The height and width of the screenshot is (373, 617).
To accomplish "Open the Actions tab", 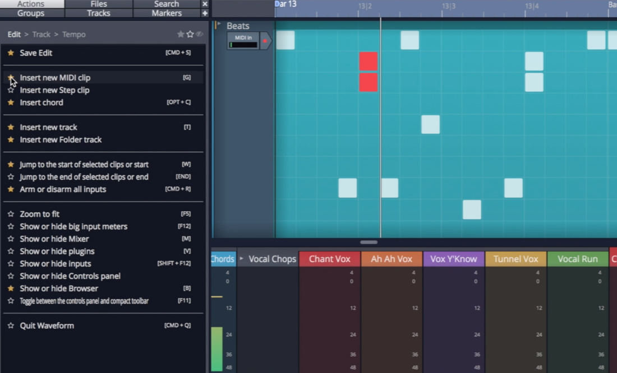I will pyautogui.click(x=31, y=4).
